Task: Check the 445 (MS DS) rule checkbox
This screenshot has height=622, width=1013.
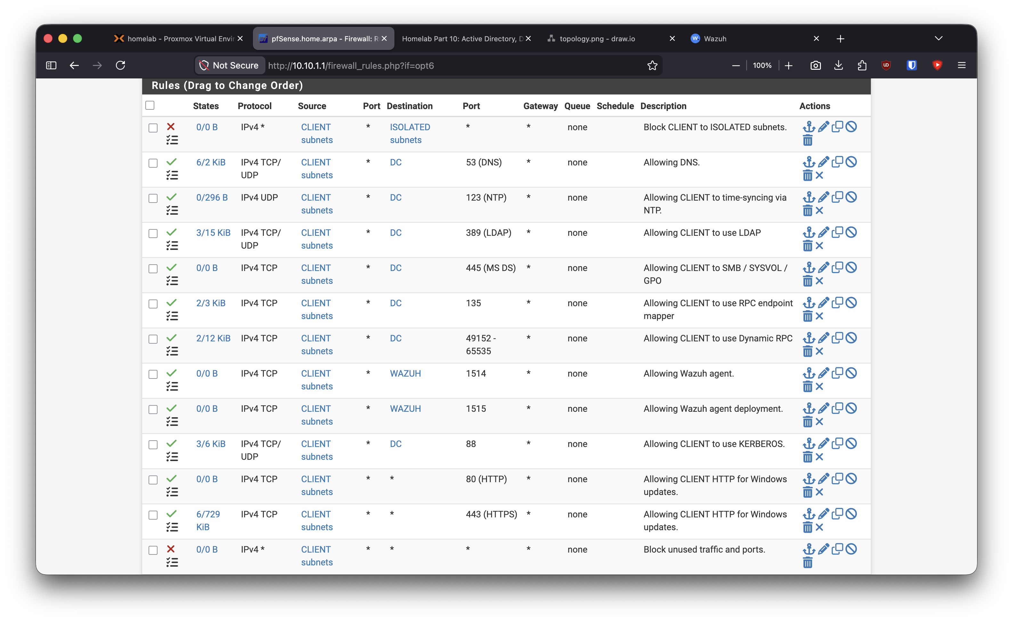Action: tap(153, 269)
